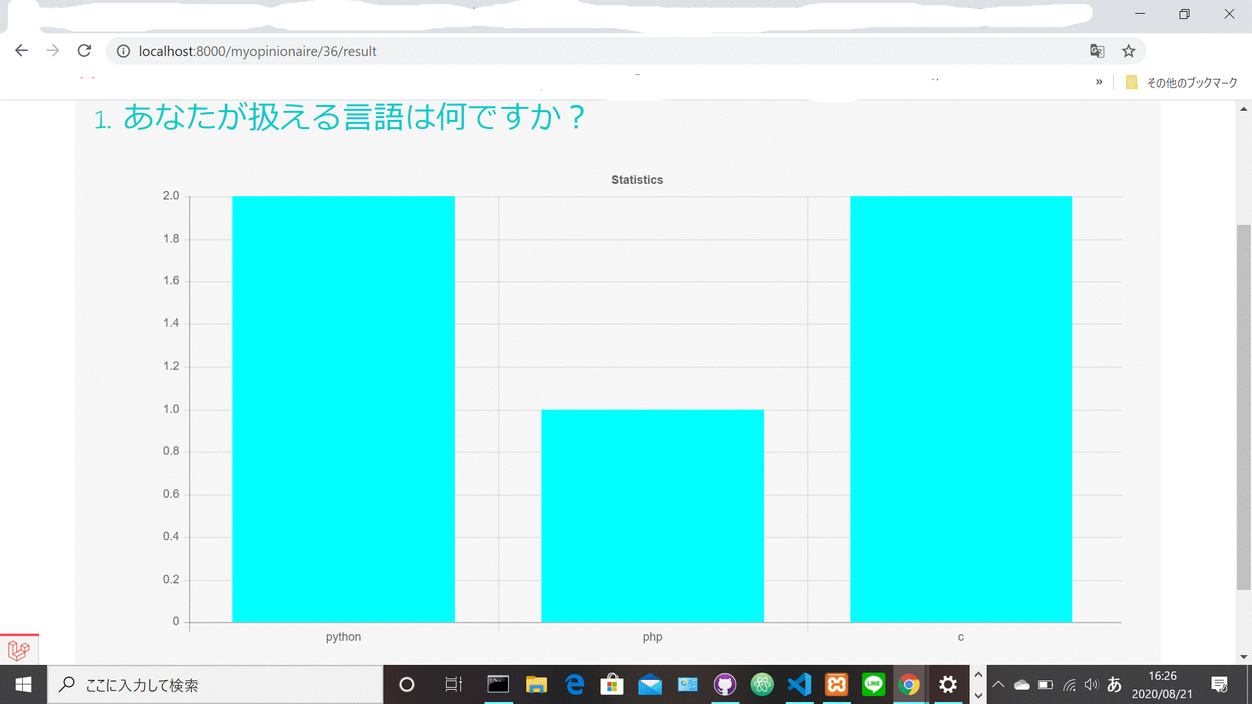1252x704 pixels.
Task: Open the Google Translate page icon
Action: pos(1097,51)
